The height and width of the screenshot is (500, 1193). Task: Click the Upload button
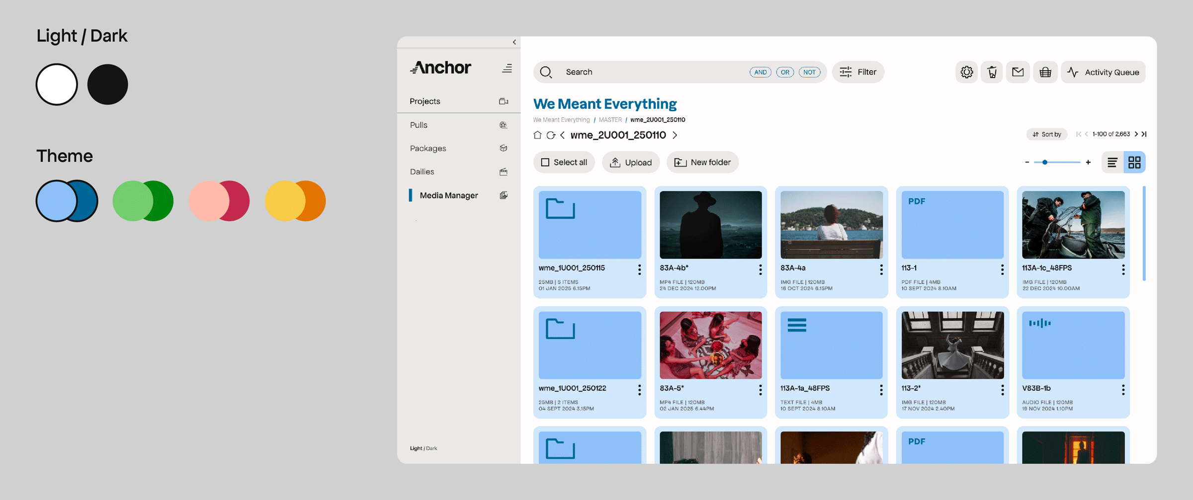(631, 162)
